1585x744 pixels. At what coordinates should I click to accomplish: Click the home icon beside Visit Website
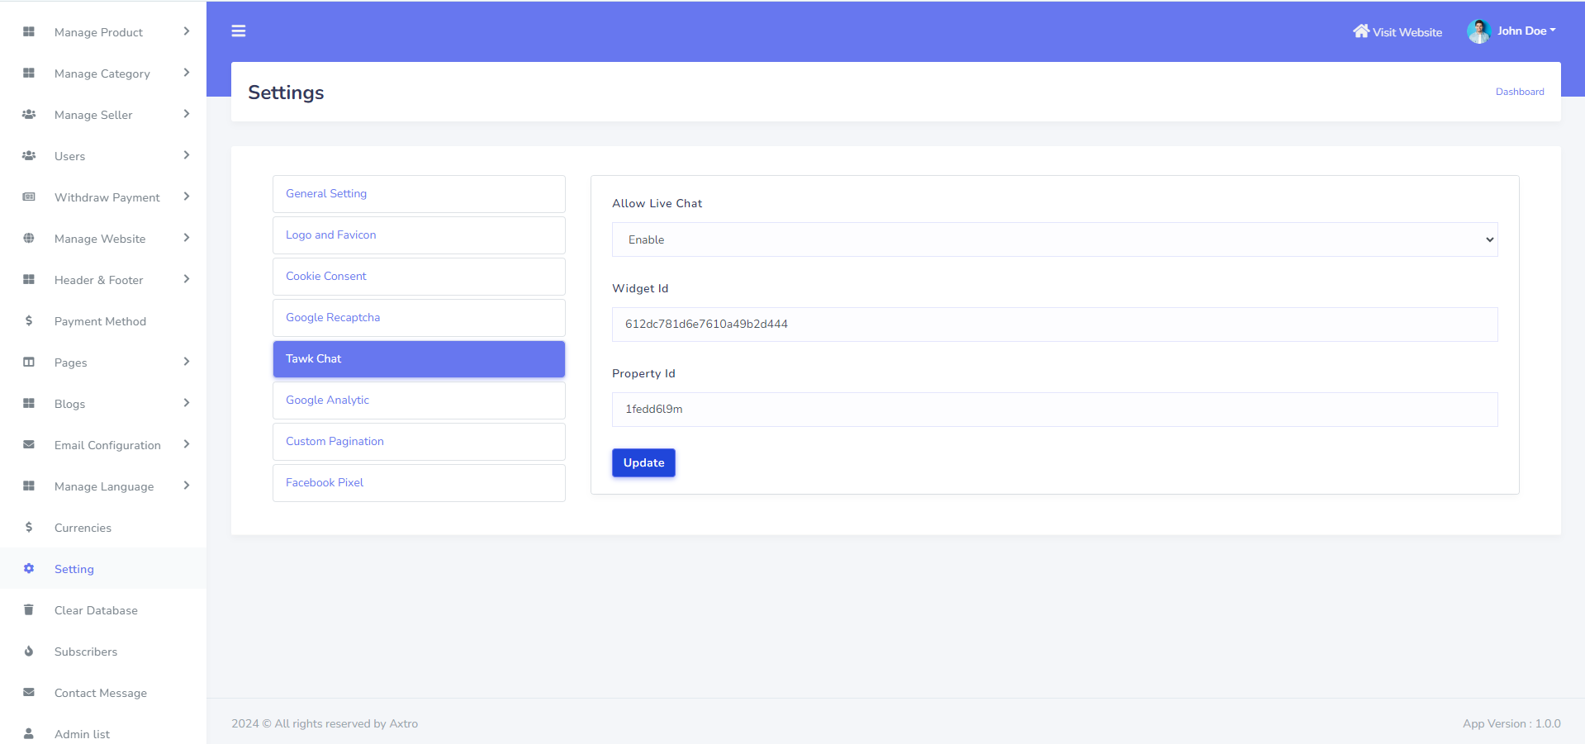1360,31
